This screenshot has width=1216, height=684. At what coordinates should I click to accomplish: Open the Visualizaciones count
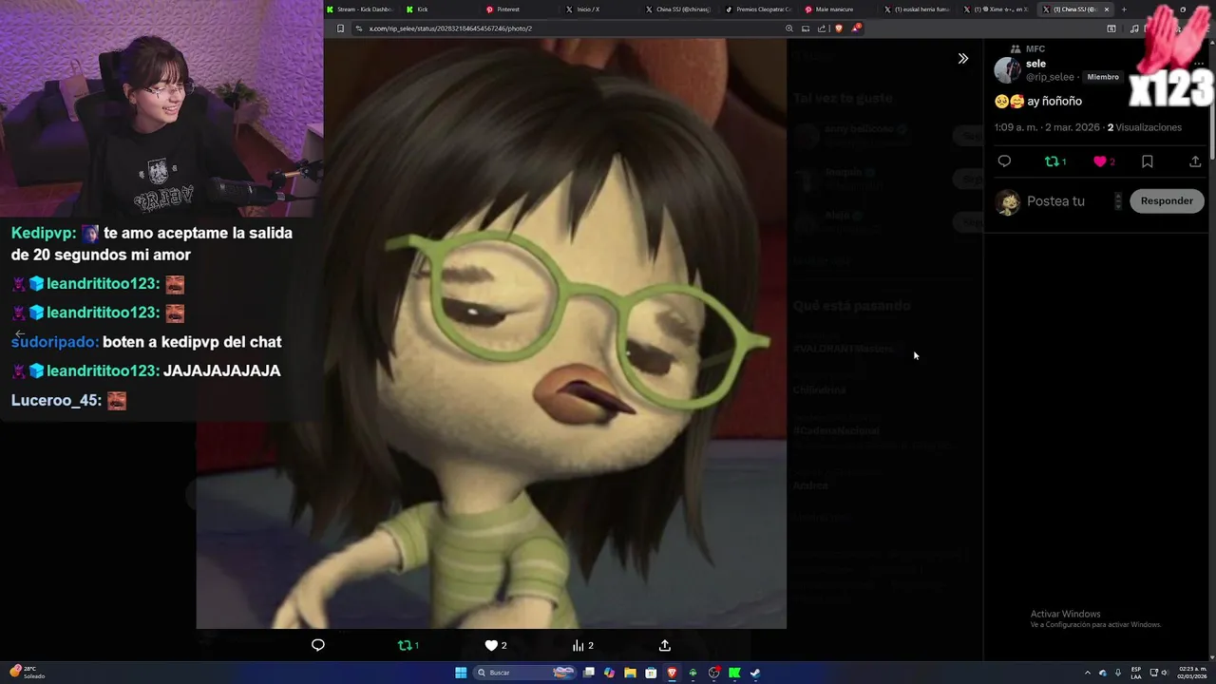tap(1145, 127)
